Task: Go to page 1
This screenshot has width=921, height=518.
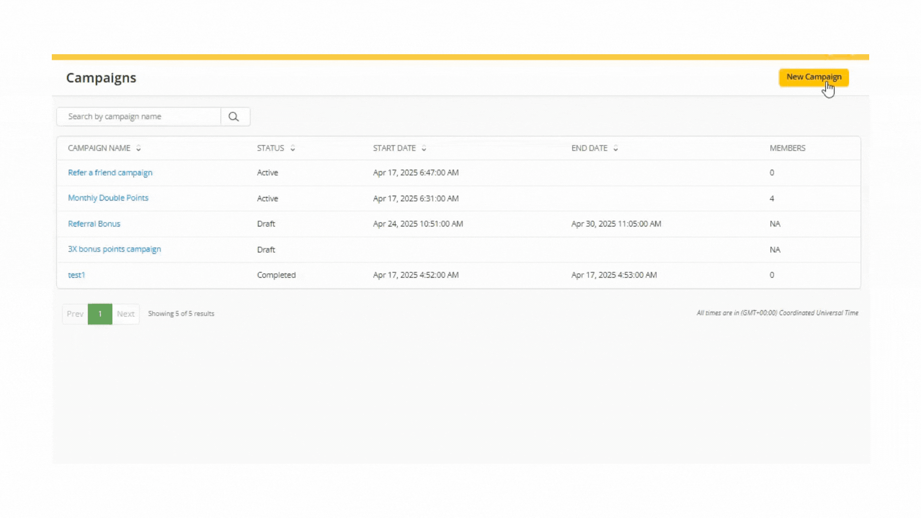Action: [x=100, y=314]
